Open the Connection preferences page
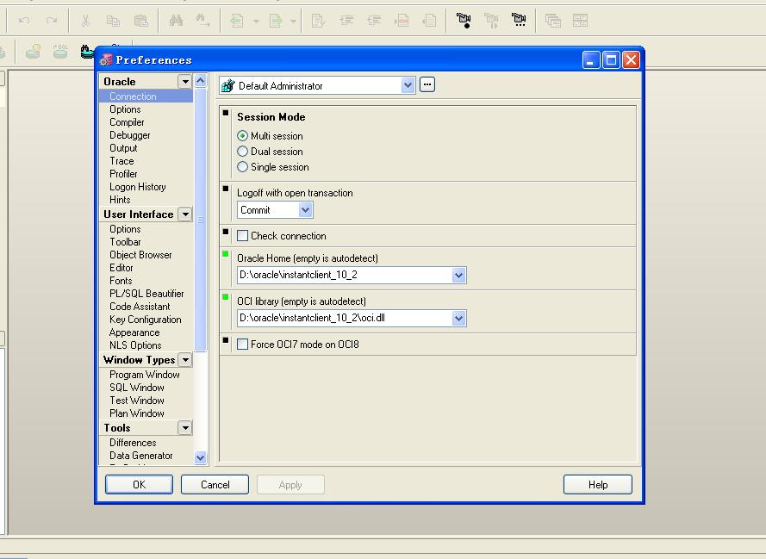 133,96
